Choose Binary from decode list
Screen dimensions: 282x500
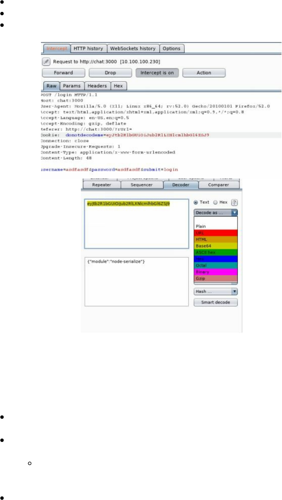[x=216, y=272]
